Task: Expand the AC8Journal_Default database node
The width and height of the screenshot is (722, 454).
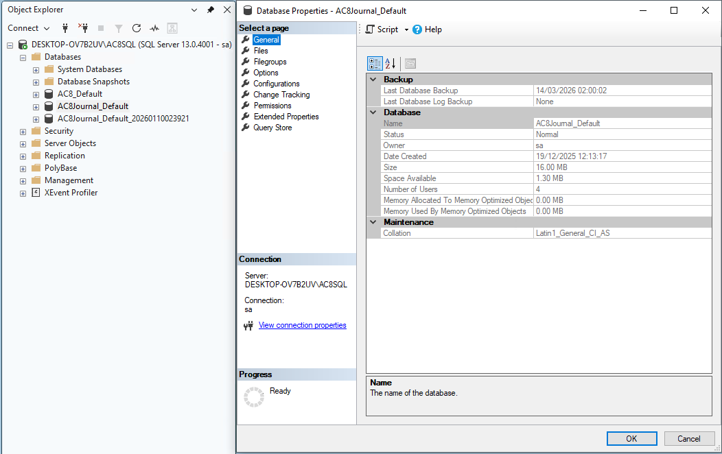Action: [36, 107]
